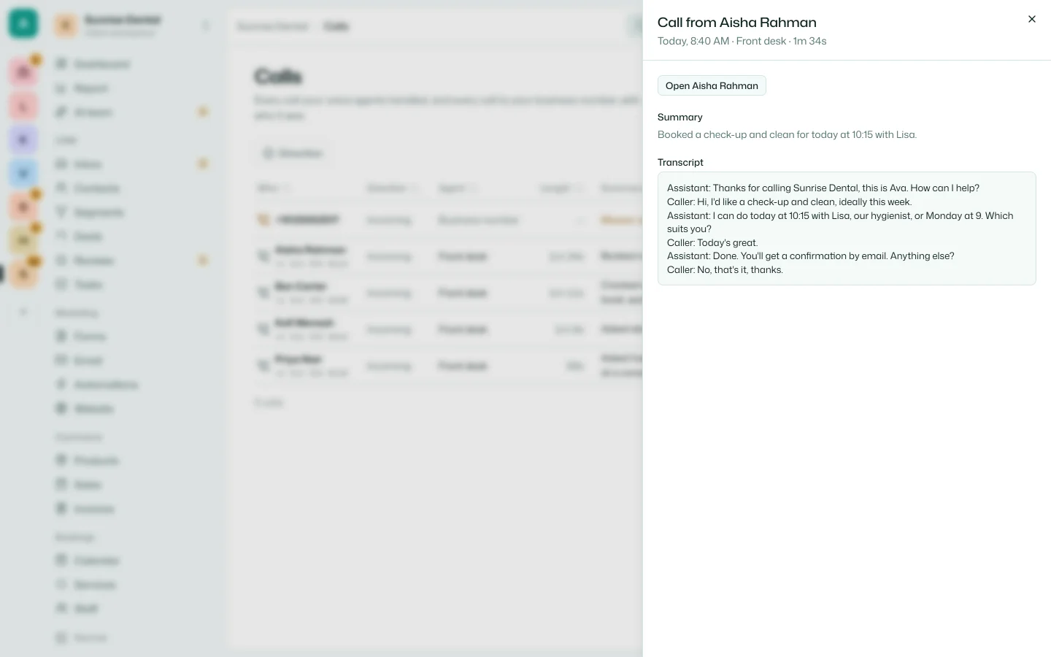Open the Dashboard sidebar icon
Image resolution: width=1051 pixels, height=657 pixels.
tap(61, 64)
